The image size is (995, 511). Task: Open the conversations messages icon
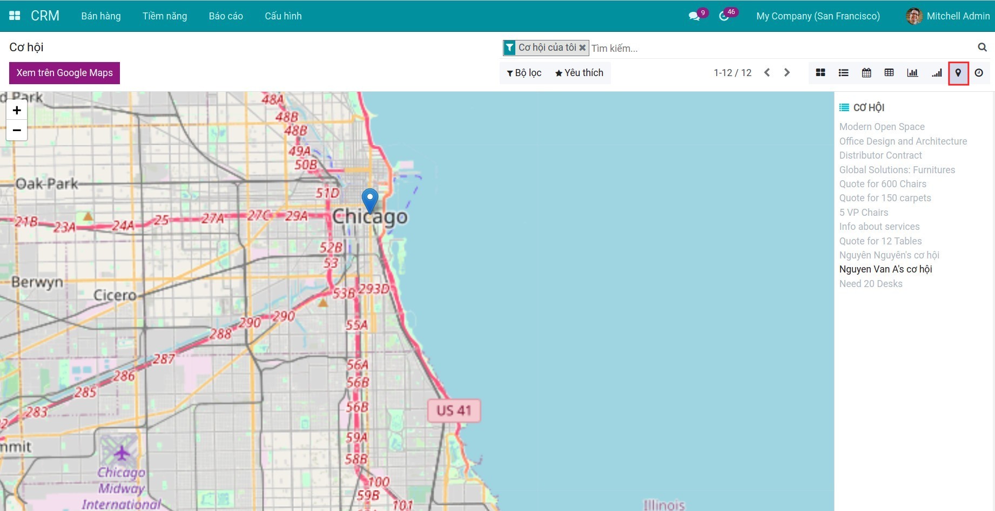[694, 16]
